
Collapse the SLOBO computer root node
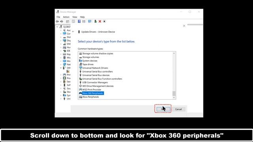point(57,27)
